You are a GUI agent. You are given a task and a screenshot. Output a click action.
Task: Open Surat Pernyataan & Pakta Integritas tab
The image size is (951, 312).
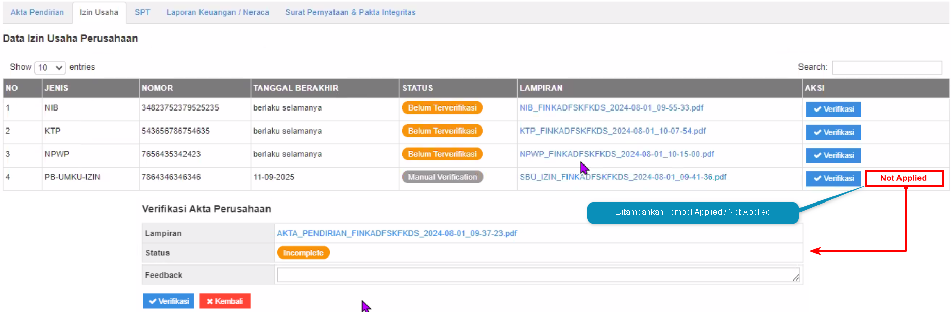pyautogui.click(x=350, y=12)
